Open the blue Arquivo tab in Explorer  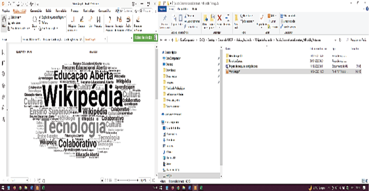tap(162, 9)
